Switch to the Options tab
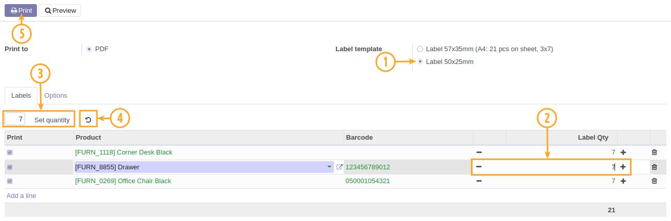The width and height of the screenshot is (671, 221). tap(55, 96)
